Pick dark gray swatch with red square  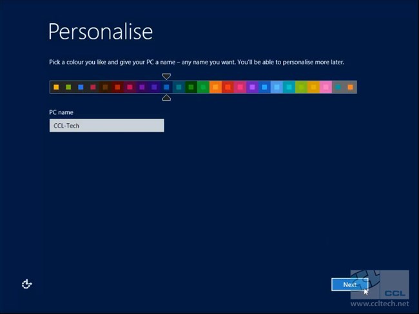(x=93, y=87)
